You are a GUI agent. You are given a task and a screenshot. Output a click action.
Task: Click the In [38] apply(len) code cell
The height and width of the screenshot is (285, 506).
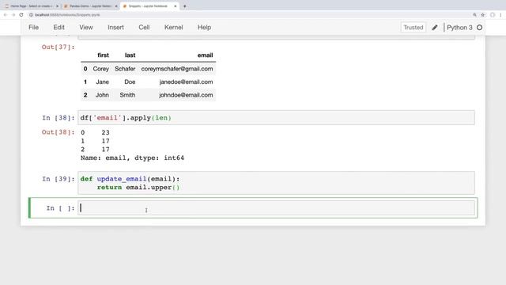coord(276,118)
